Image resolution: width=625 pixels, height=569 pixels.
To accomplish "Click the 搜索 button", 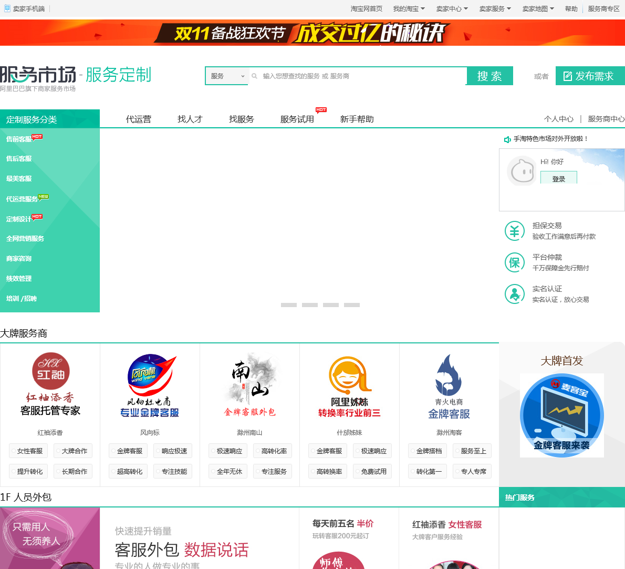I will [490, 76].
